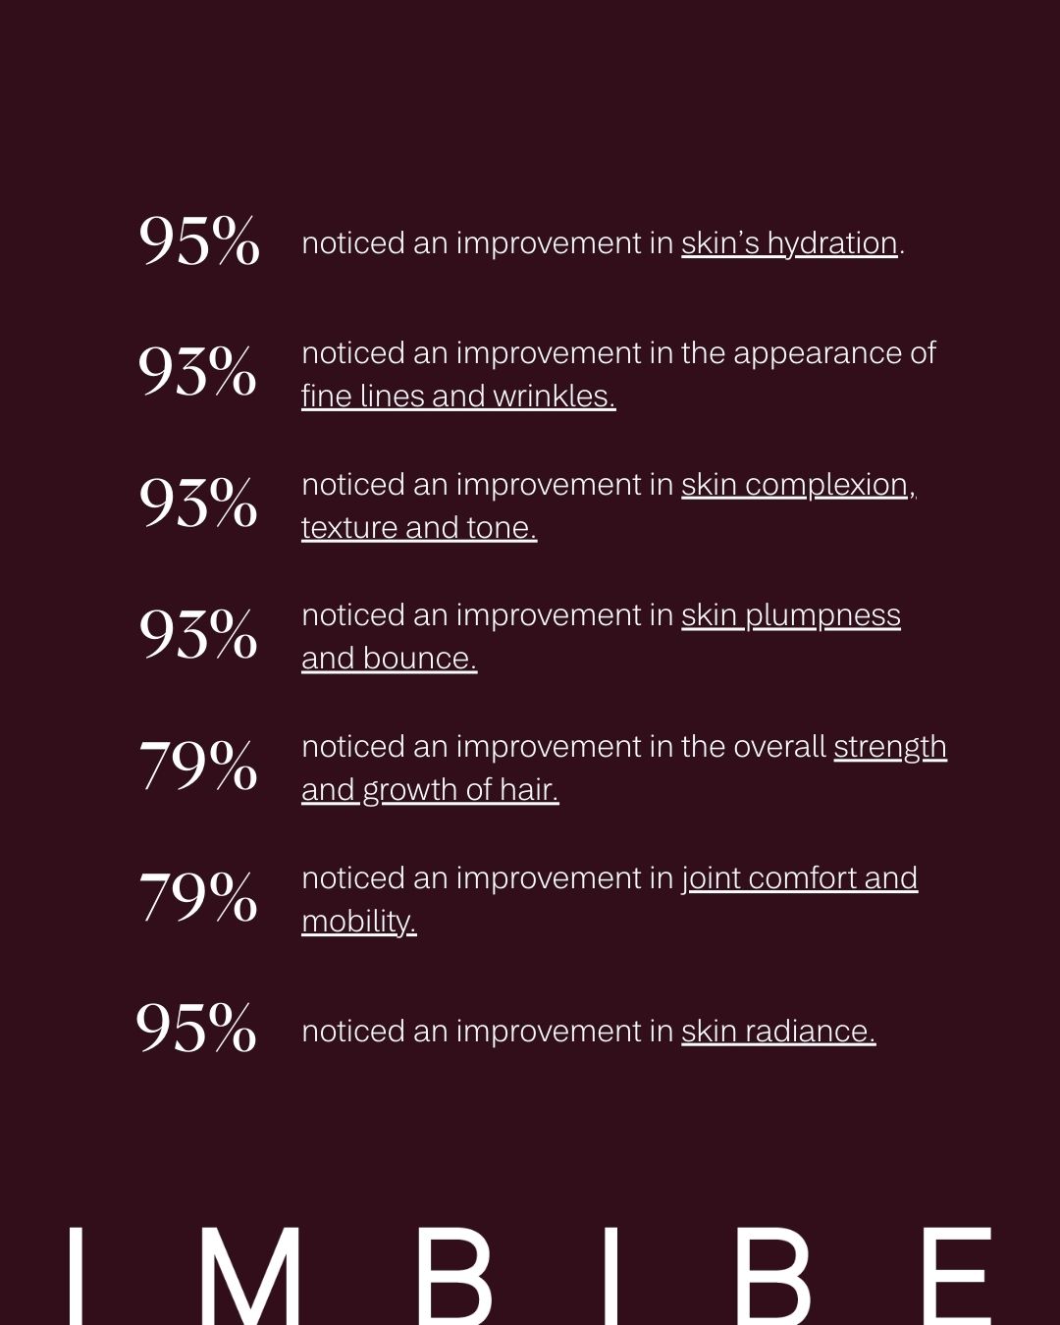Select the 93% statistic for skin plumpness
1060x1325 pixels.
pyautogui.click(x=197, y=634)
